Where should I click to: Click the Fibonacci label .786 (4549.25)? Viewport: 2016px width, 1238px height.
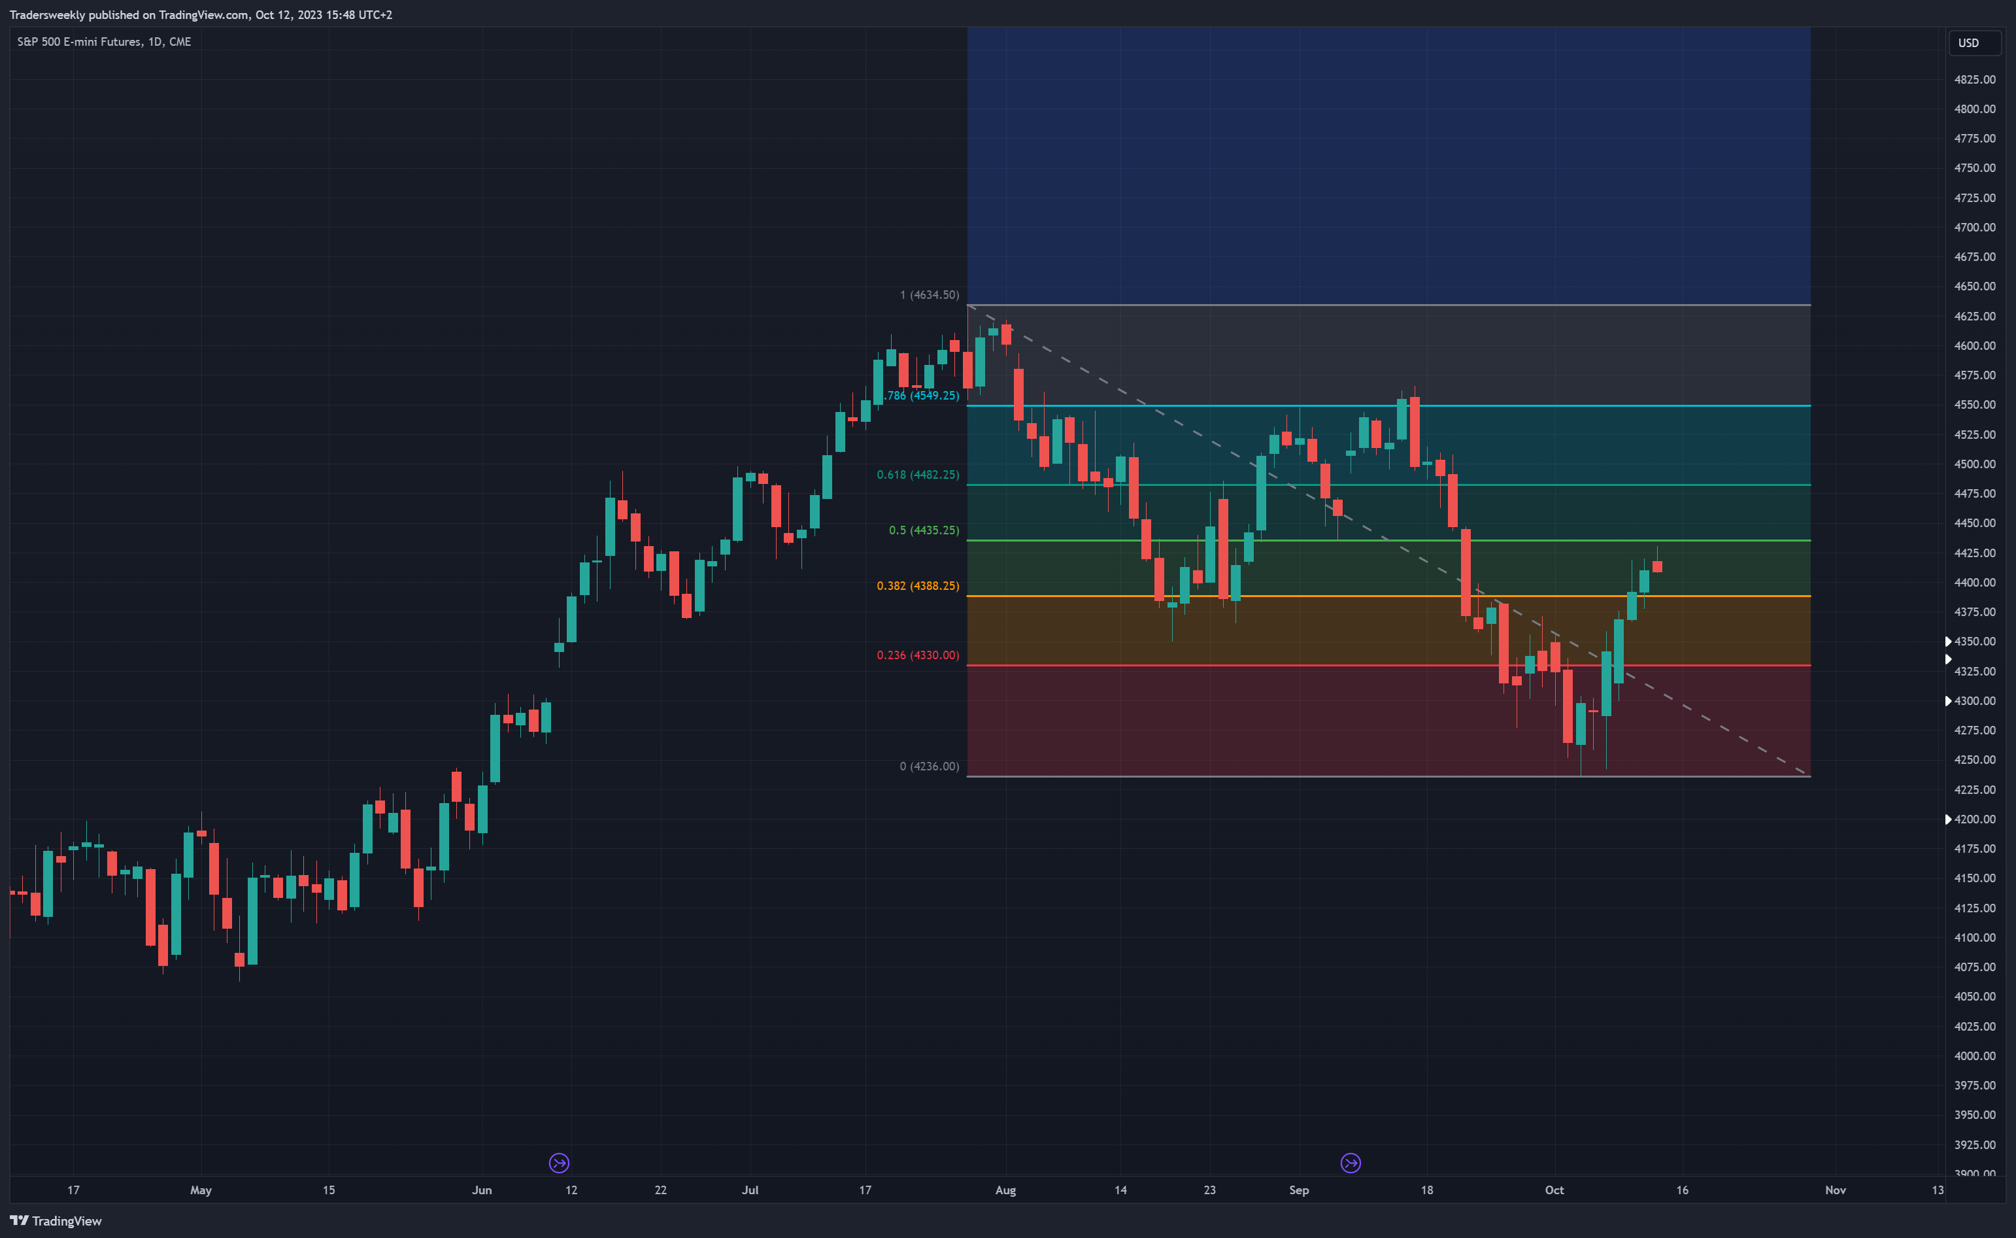[922, 396]
